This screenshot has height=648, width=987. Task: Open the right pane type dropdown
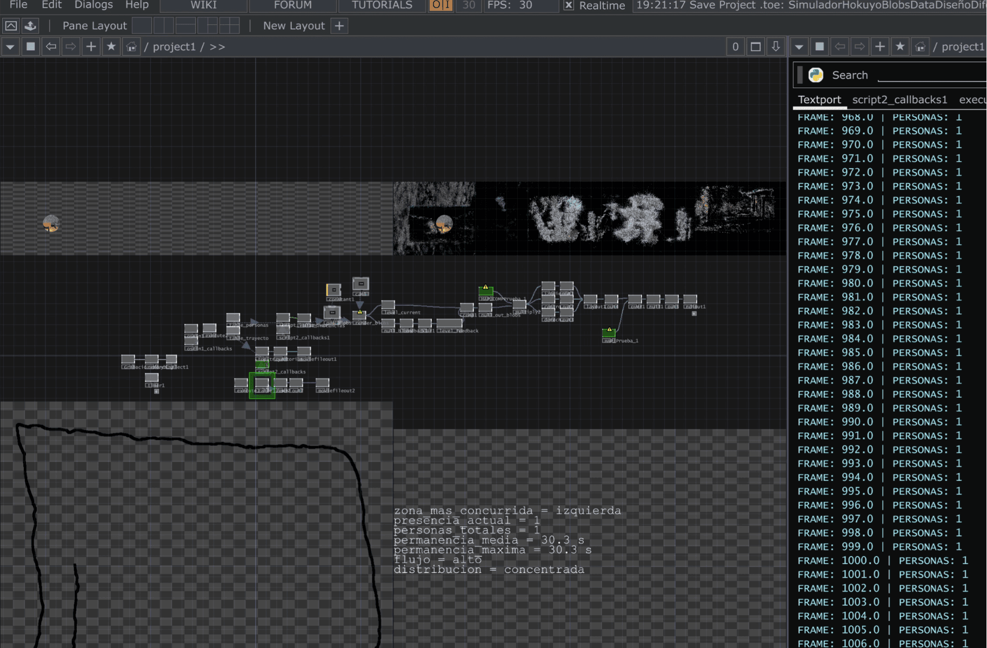pos(799,47)
